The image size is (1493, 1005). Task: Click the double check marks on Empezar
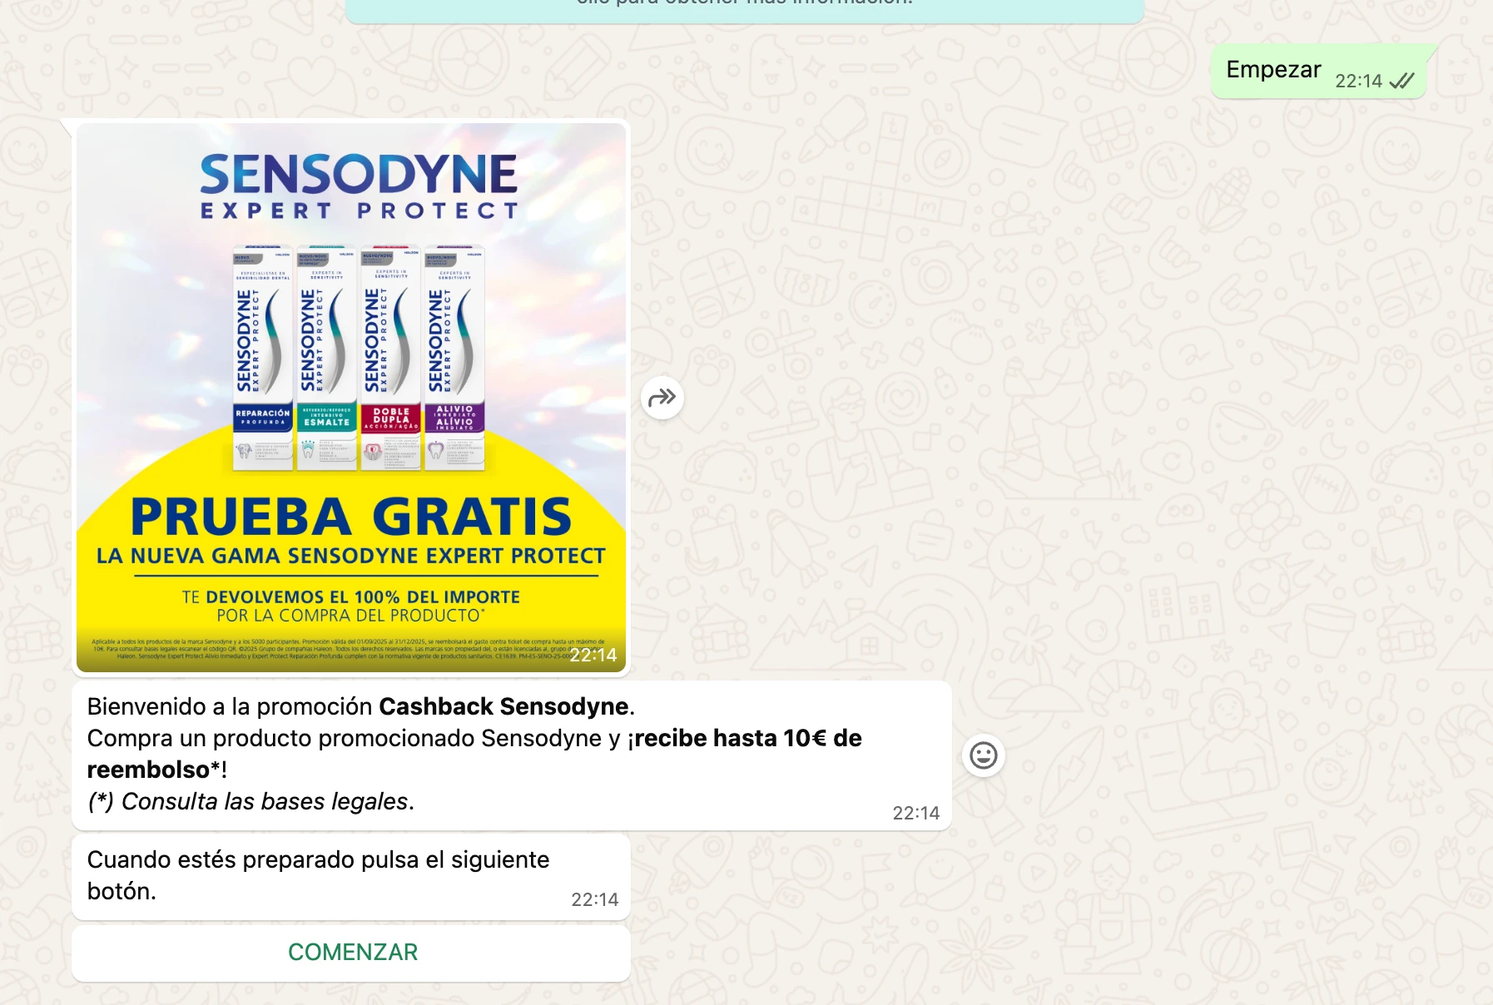[1401, 81]
